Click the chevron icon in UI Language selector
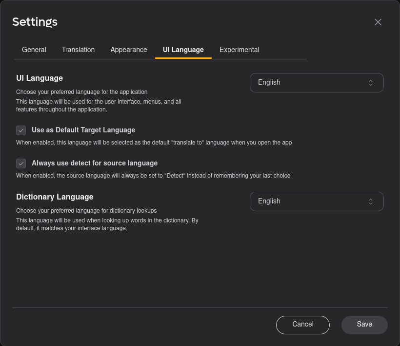The height and width of the screenshot is (346, 400). pos(371,83)
